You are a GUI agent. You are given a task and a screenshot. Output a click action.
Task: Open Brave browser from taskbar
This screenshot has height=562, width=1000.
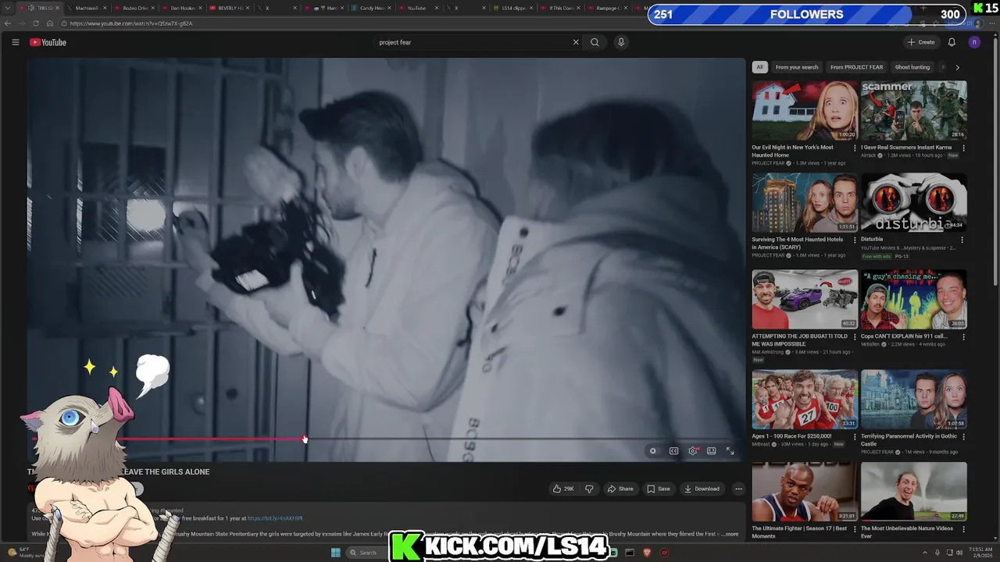(x=647, y=553)
